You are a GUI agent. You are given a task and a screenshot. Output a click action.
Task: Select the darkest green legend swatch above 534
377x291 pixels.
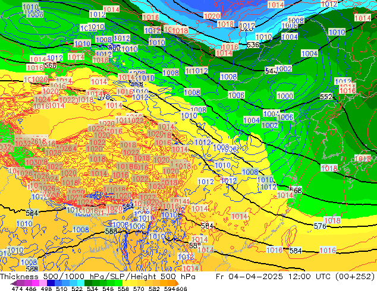[88, 283]
